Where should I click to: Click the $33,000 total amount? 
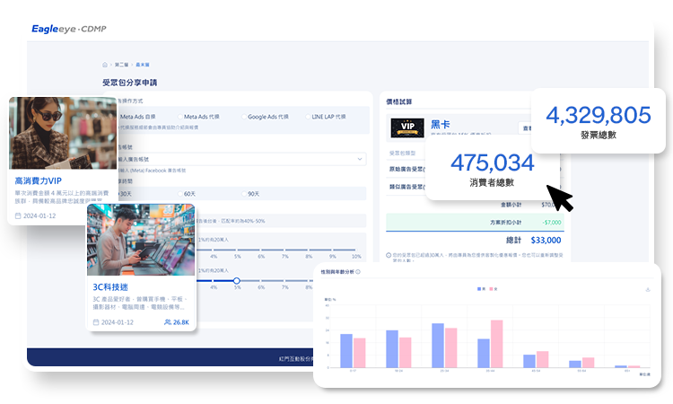click(546, 240)
